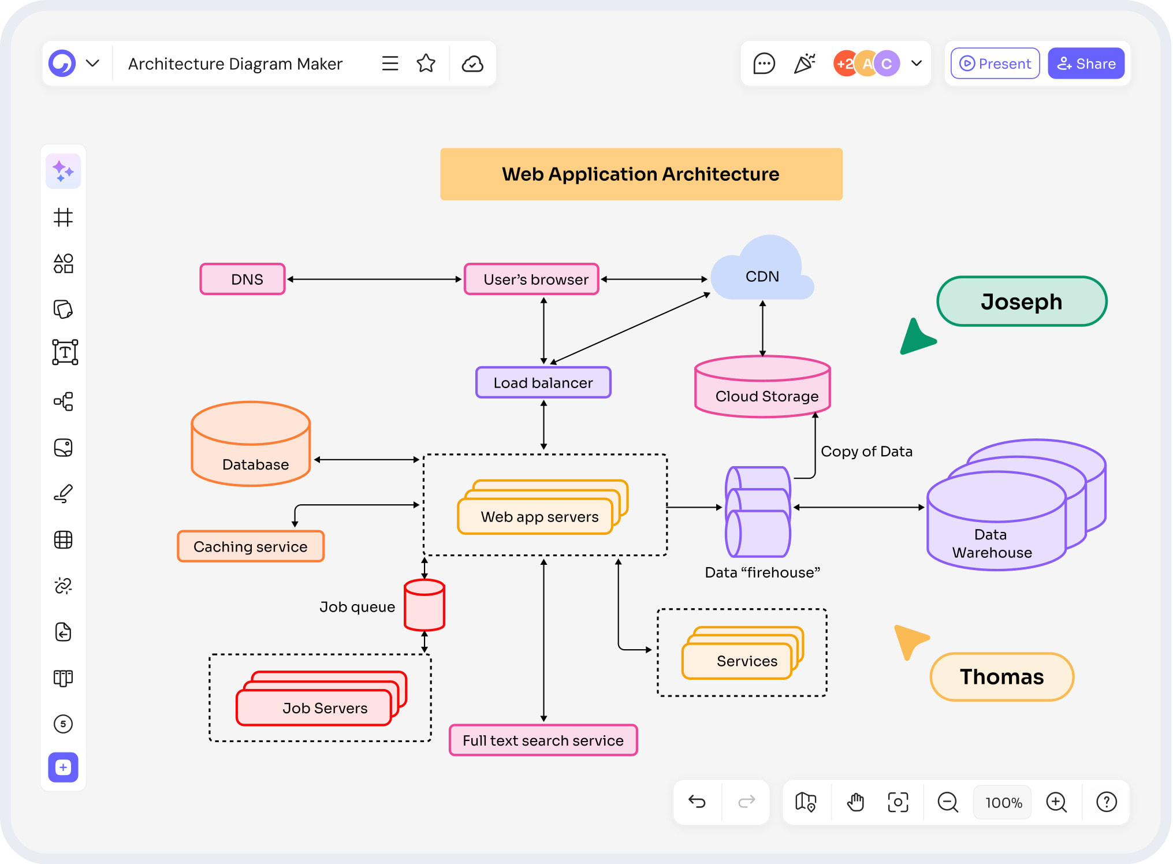This screenshot has height=864, width=1173.
Task: Open the Shapes library tool
Action: 63,263
